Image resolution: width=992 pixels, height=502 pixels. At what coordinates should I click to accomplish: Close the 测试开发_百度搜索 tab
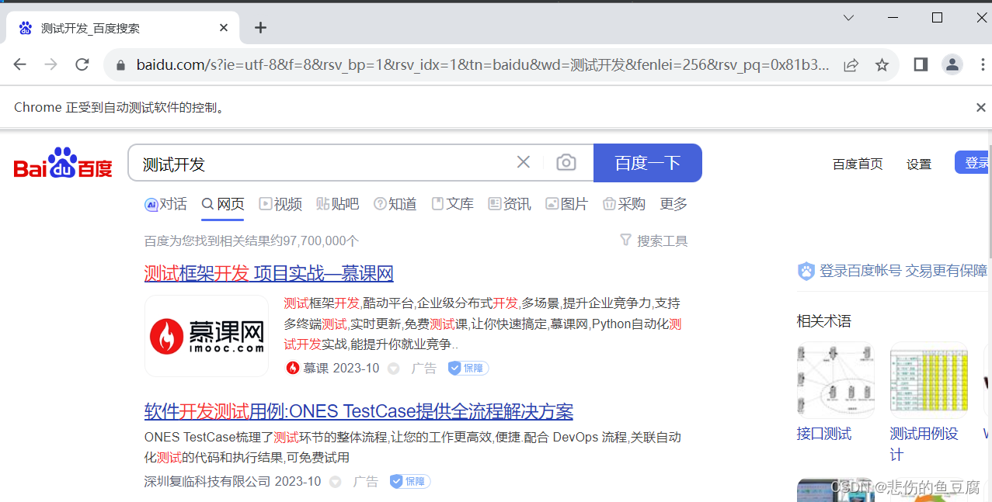224,28
